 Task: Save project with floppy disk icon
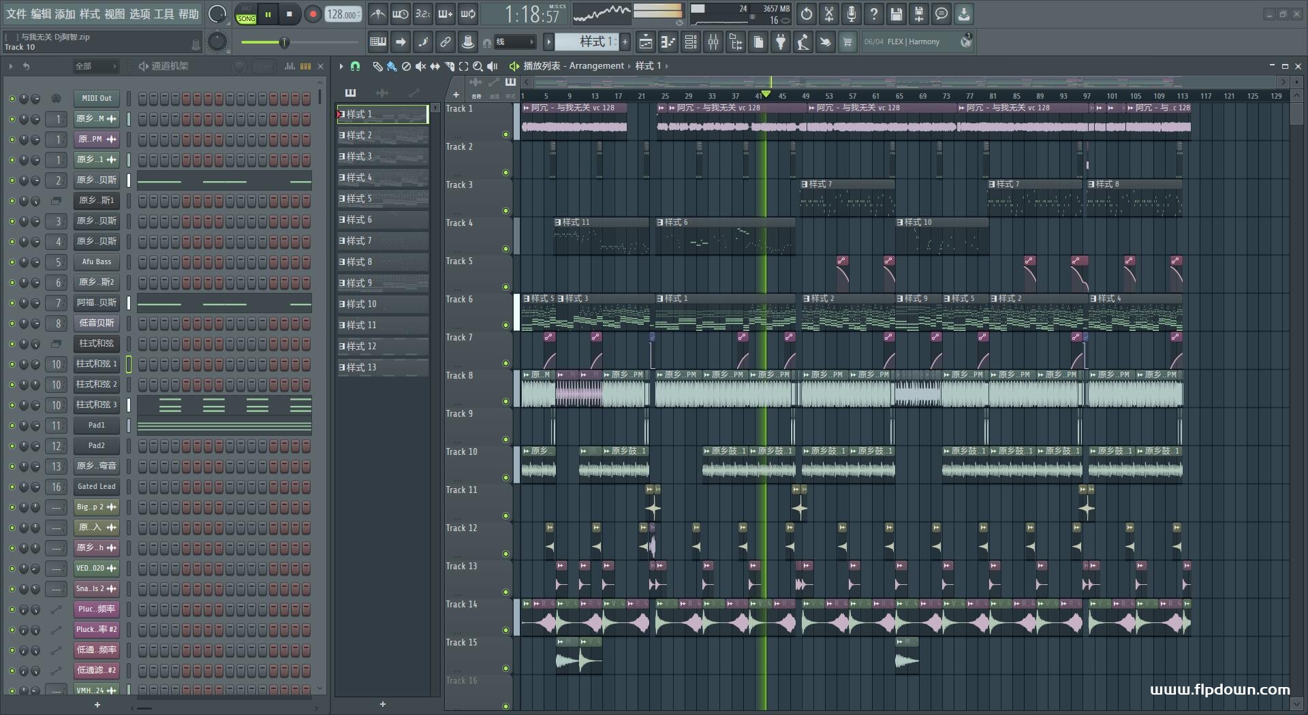[x=897, y=14]
